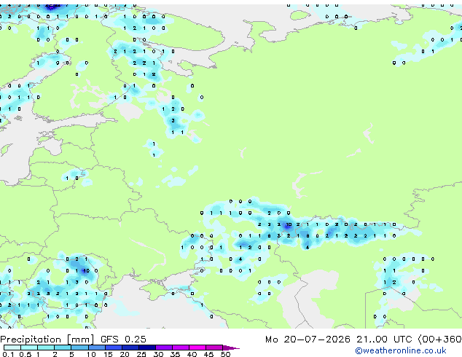Click the 'Mo' weekday label
This screenshot has height=357, width=462.
pyautogui.click(x=271, y=340)
